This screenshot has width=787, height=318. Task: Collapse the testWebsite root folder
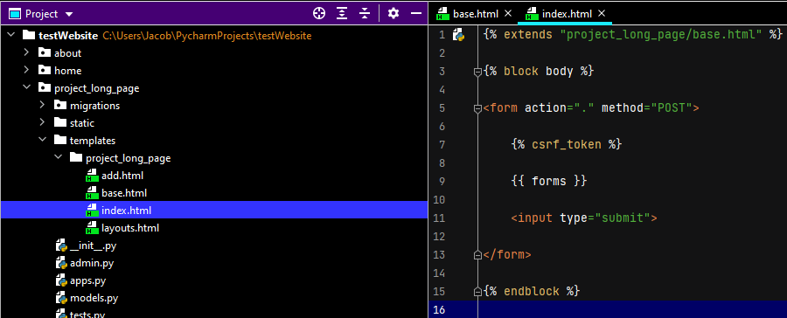pyautogui.click(x=11, y=36)
